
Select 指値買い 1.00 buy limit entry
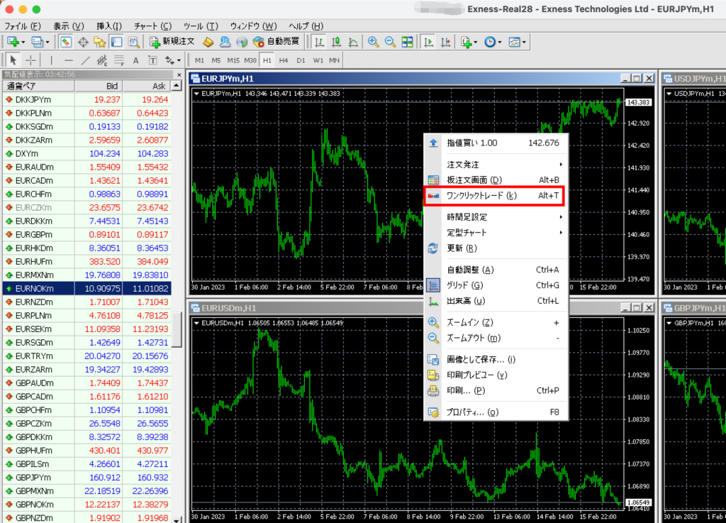coord(496,143)
